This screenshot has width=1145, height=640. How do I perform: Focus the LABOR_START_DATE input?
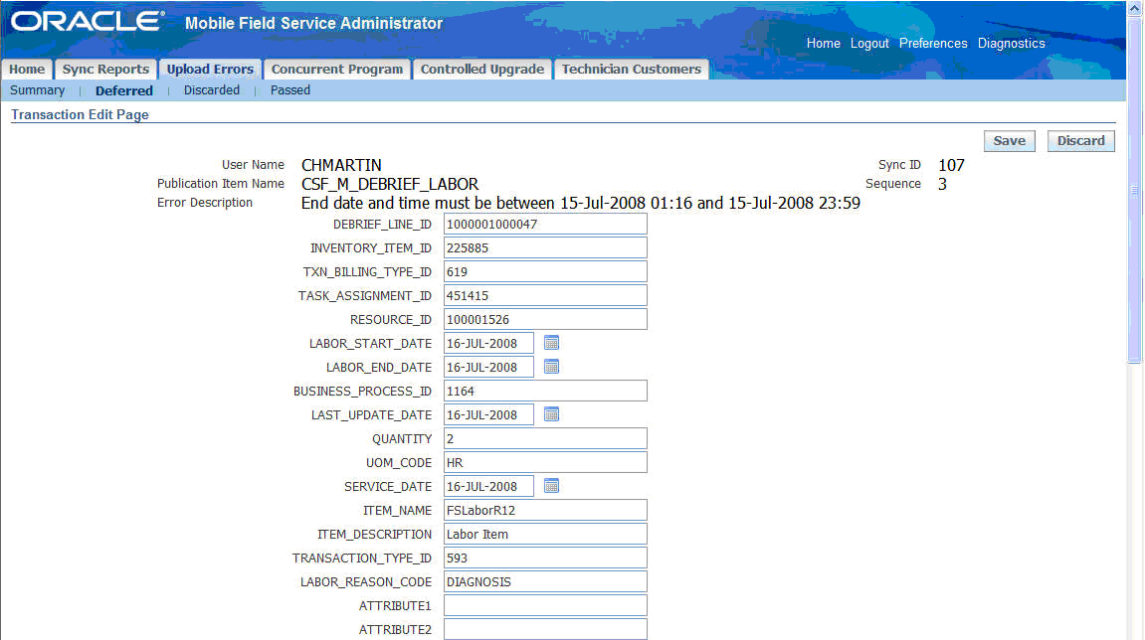[x=488, y=343]
